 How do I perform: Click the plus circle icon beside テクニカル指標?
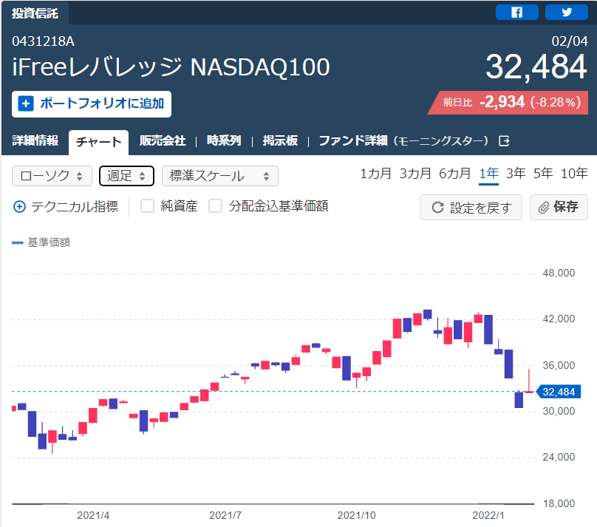click(x=19, y=207)
